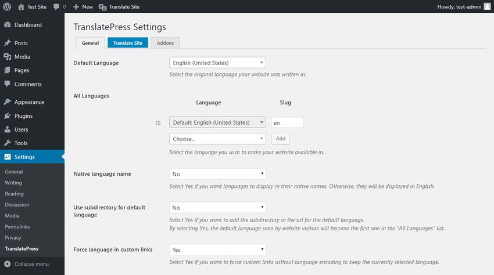
Task: Go to Appearance in the sidebar
Action: 29,102
